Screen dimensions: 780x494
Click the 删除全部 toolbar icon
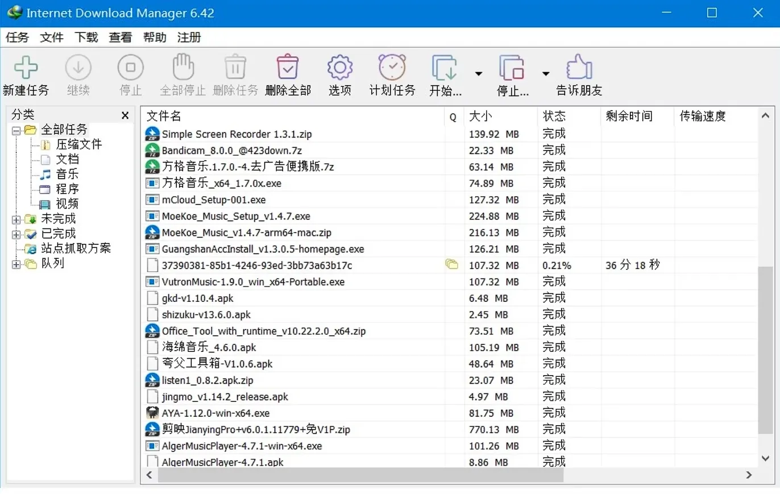pos(288,67)
